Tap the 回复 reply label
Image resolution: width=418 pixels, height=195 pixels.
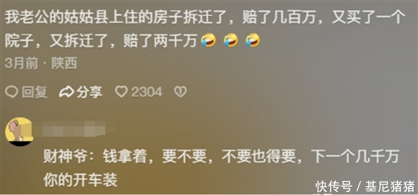(x=35, y=92)
